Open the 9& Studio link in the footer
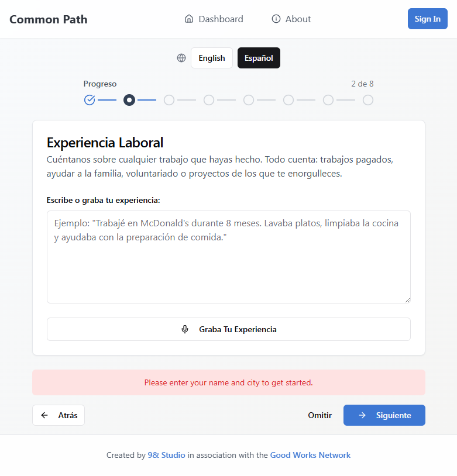 pyautogui.click(x=166, y=455)
